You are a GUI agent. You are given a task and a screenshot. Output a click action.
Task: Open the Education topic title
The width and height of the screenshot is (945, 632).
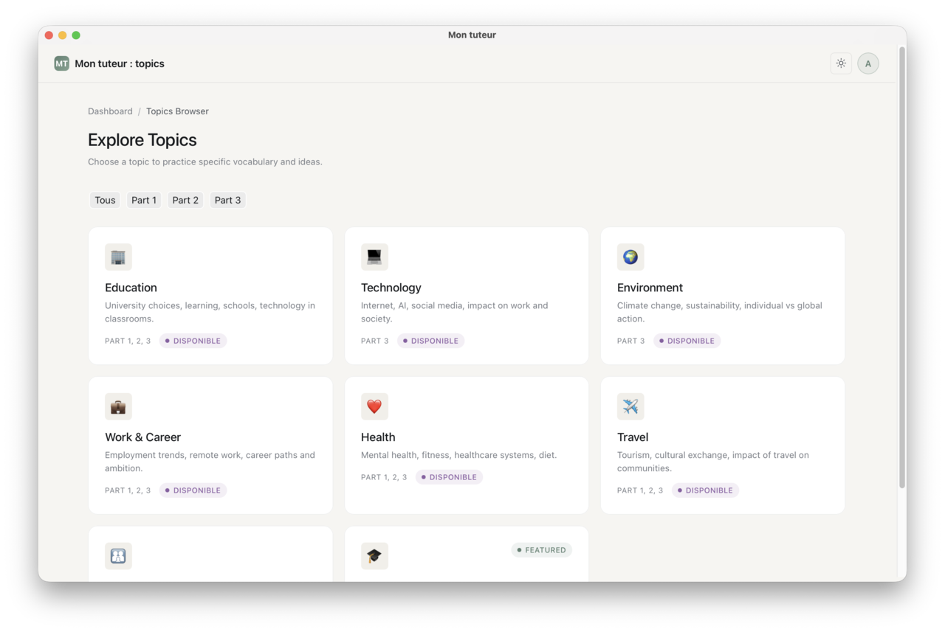pos(131,288)
